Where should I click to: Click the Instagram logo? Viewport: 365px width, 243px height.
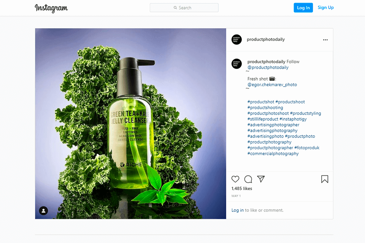tap(51, 8)
